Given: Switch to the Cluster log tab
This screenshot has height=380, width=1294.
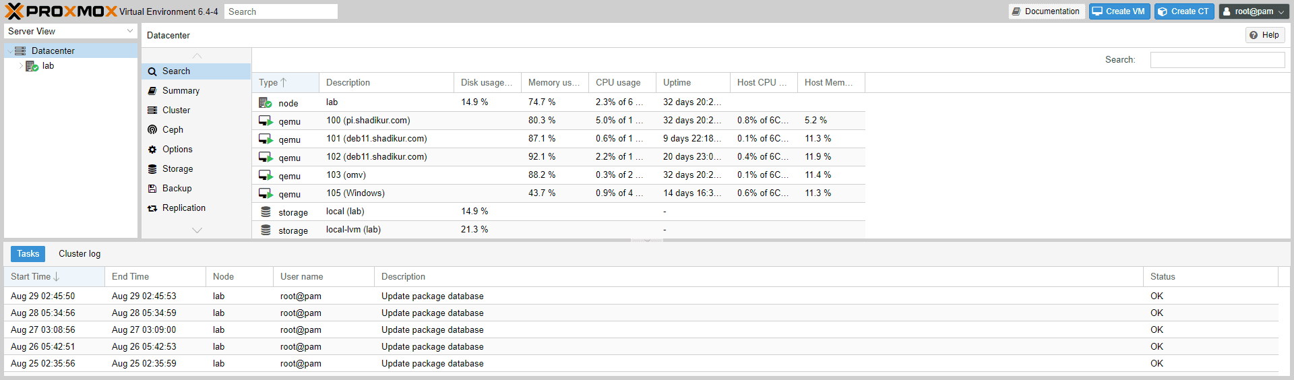Looking at the screenshot, I should click(80, 254).
